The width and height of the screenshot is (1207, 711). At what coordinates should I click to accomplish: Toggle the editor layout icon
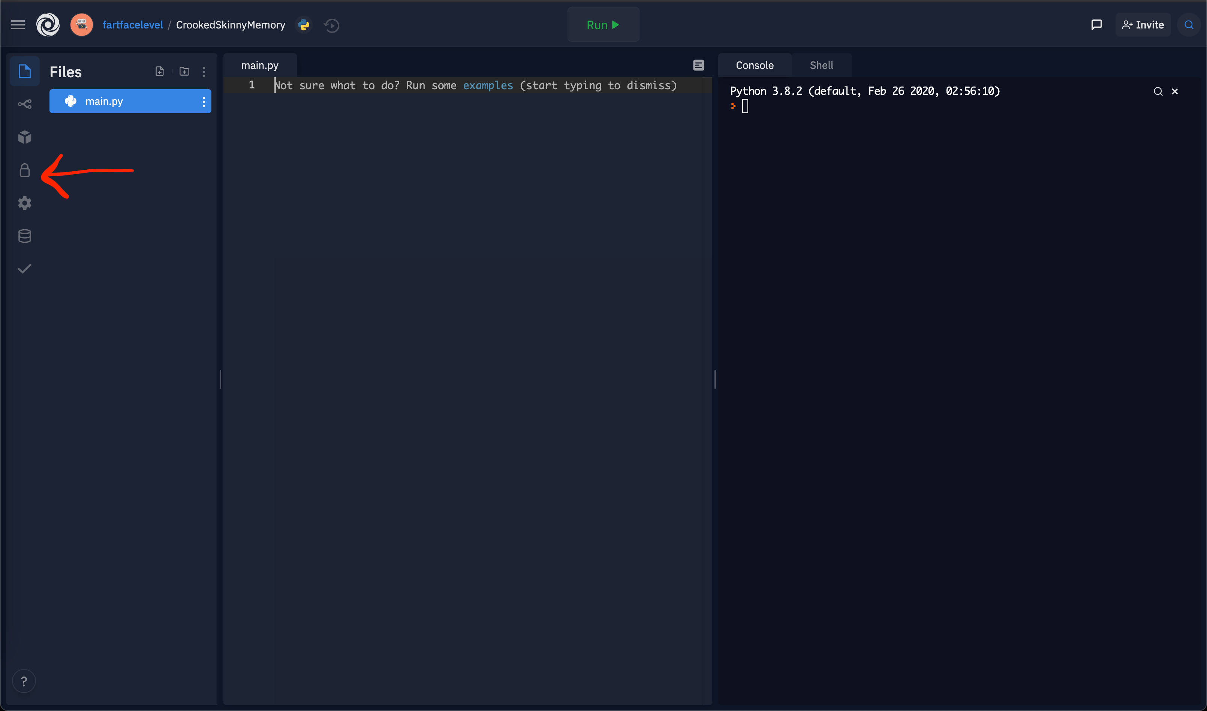(x=698, y=65)
